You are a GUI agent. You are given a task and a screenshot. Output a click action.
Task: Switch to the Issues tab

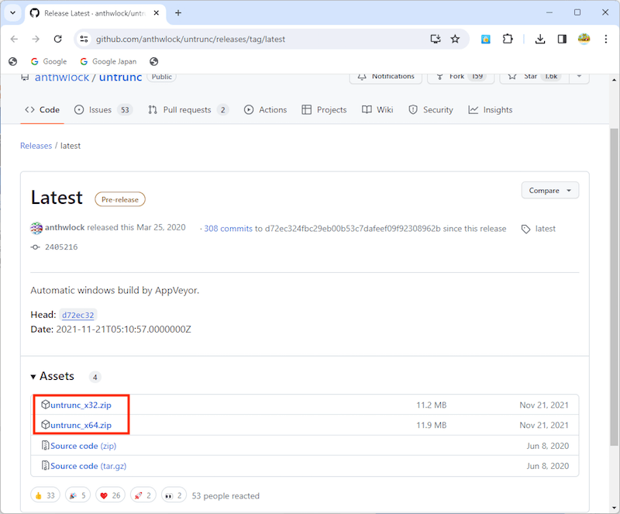coord(104,110)
